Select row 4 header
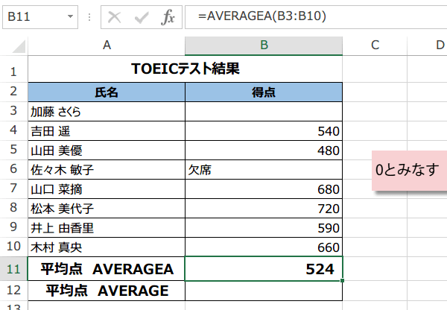The image size is (447, 310). click(x=13, y=130)
